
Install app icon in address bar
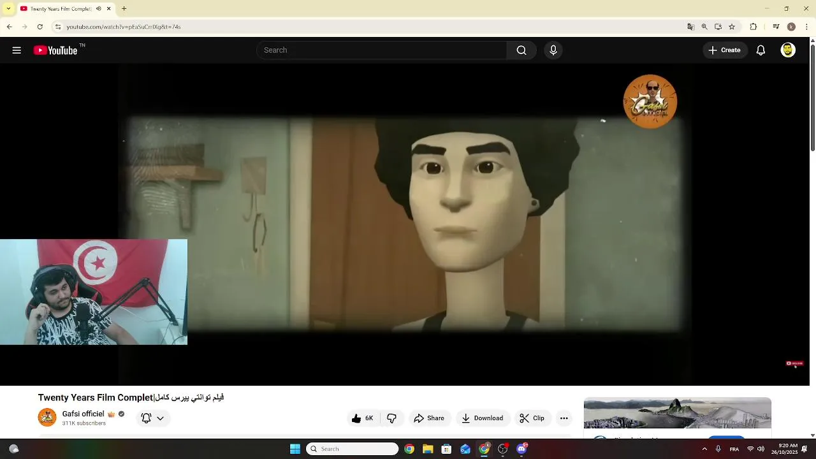pos(718,27)
